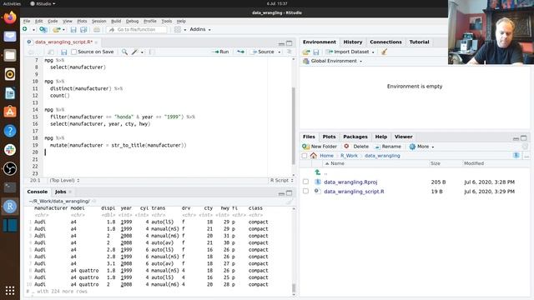The width and height of the screenshot is (534, 300).
Task: Click Save All documents icon
Action: (83, 30)
